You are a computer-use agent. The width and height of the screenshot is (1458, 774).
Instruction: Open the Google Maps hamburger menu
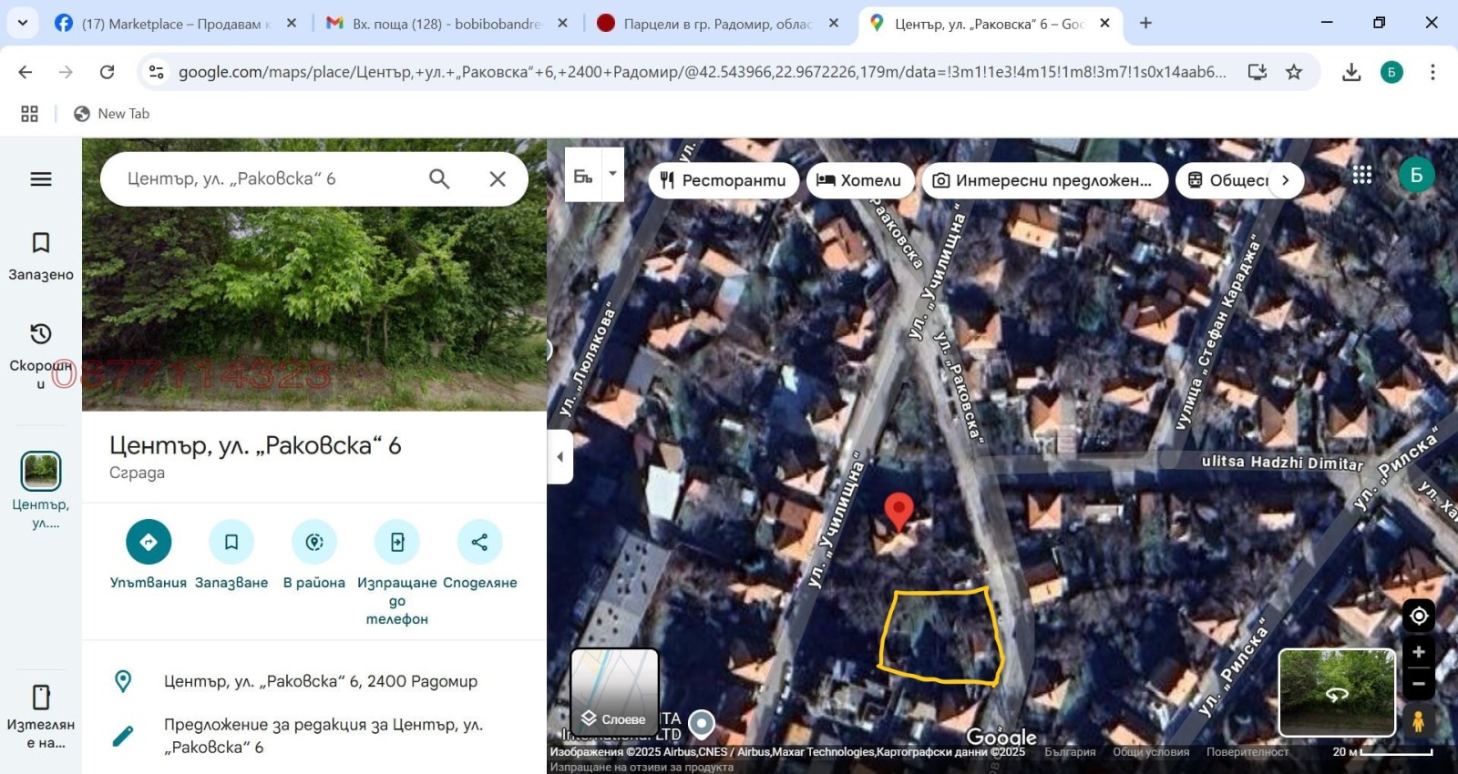click(x=41, y=179)
